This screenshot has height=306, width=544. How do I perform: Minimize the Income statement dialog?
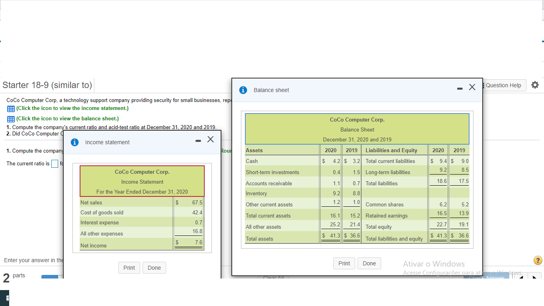(x=198, y=140)
